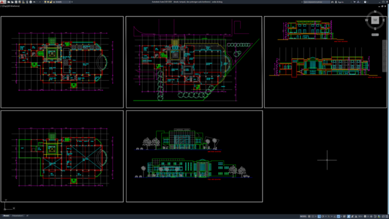Click the Open file icon in quick access toolbar
Viewport: 389px width, 219px height.
12,2
